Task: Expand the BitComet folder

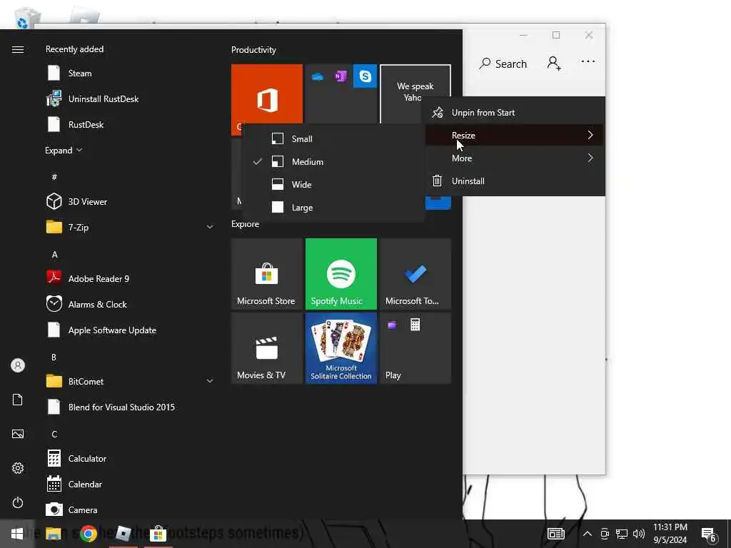Action: [x=210, y=381]
